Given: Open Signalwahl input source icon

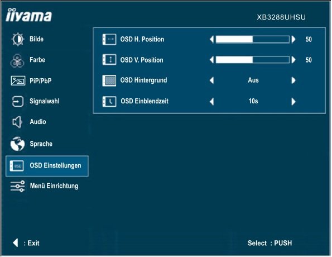Looking at the screenshot, I should pyautogui.click(x=17, y=101).
